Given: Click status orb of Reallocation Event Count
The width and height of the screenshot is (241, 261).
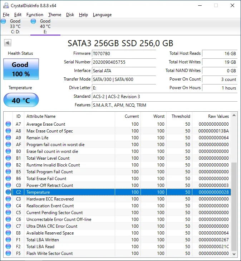Looking at the screenshot, I should pos(8,206).
